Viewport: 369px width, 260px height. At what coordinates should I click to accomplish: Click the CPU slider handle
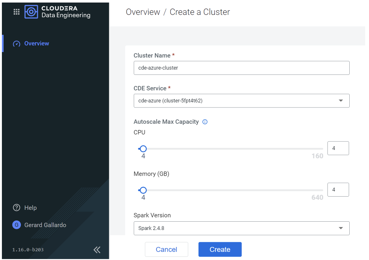coord(143,149)
